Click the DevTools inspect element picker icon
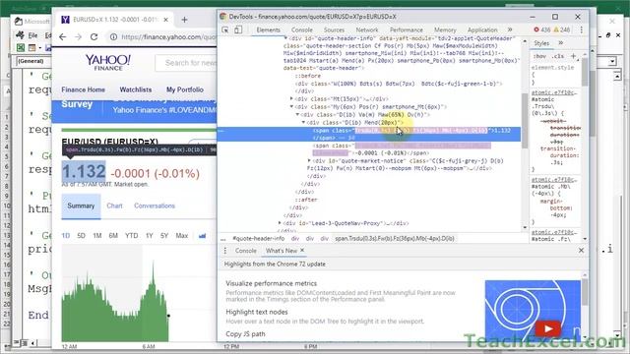 point(225,29)
